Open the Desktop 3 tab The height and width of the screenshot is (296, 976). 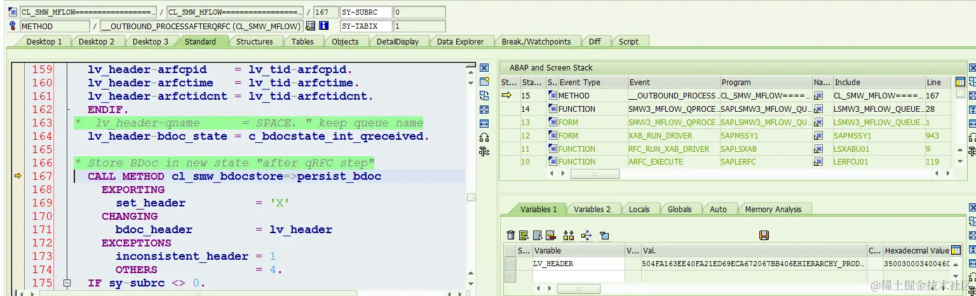[x=151, y=41]
